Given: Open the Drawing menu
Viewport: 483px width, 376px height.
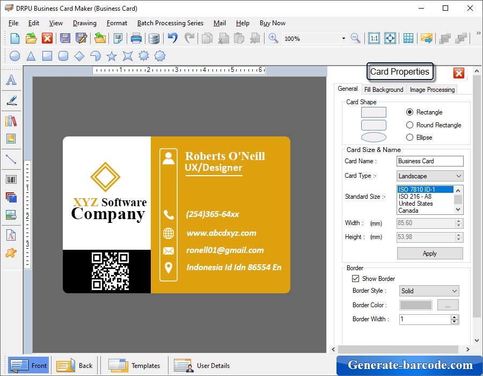Looking at the screenshot, I should coord(84,23).
